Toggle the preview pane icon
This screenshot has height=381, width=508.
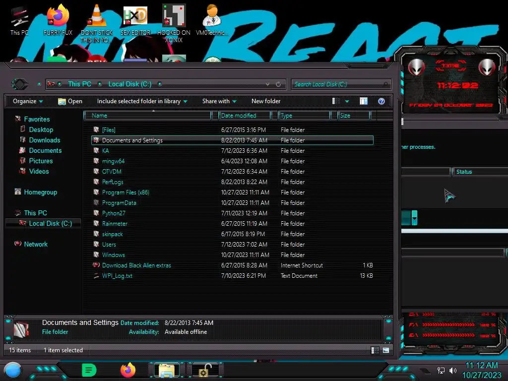tap(364, 101)
